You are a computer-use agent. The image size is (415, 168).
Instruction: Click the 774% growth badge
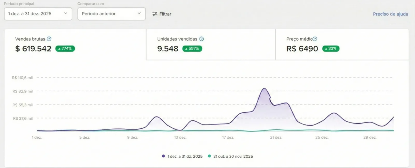65,48
